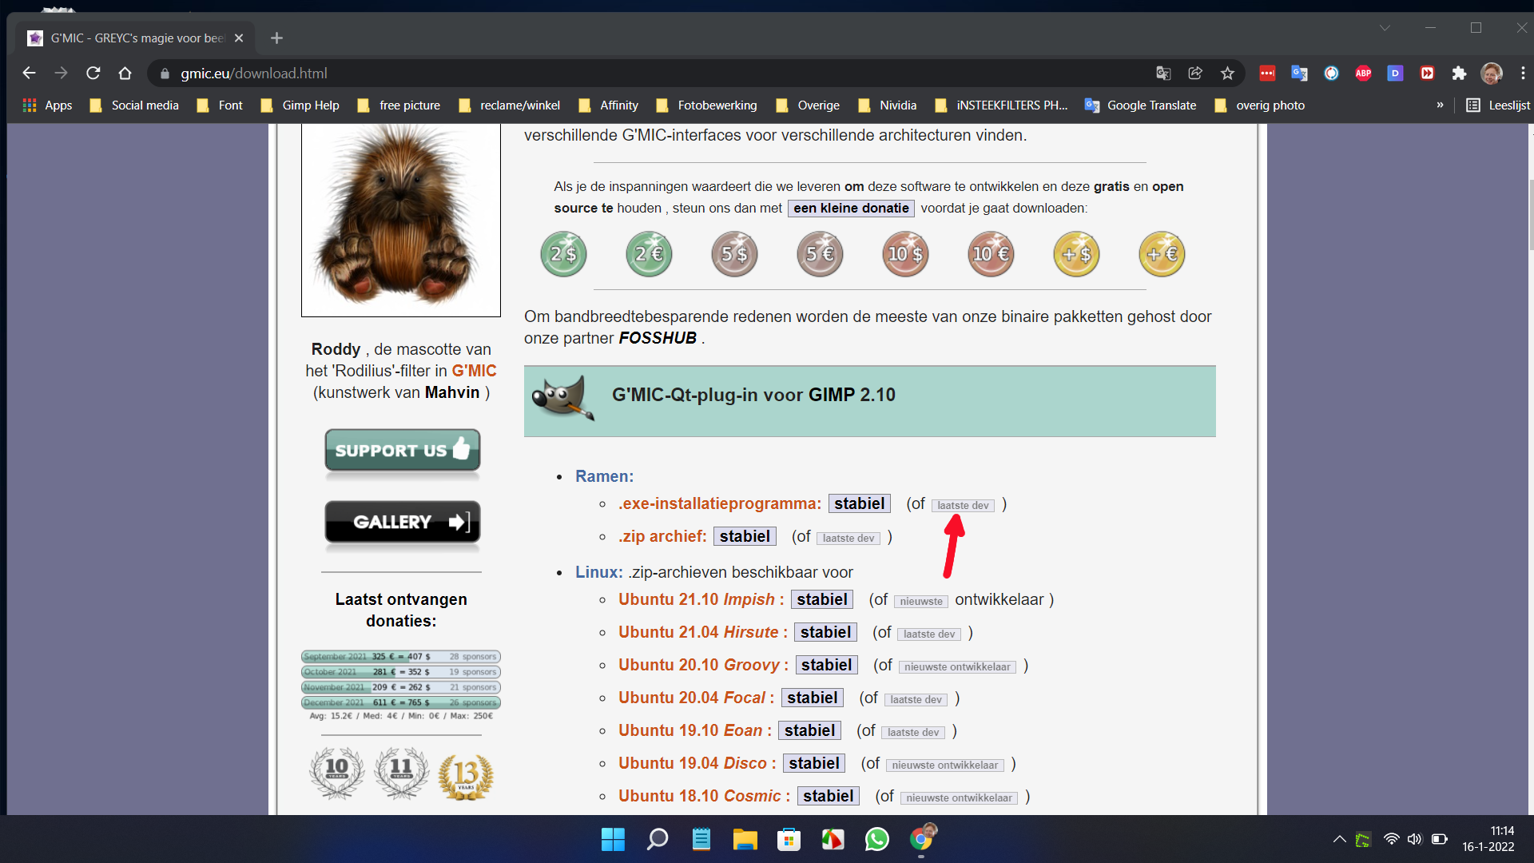This screenshot has width=1534, height=863.
Task: Open the FOSSHUB partner link
Action: coord(658,338)
